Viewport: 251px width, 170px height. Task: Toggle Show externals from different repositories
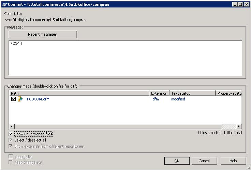coord(11,146)
